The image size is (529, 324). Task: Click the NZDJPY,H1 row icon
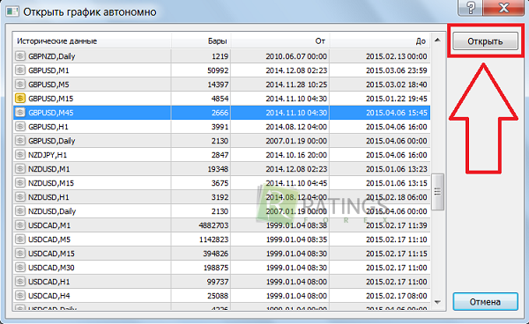point(20,155)
